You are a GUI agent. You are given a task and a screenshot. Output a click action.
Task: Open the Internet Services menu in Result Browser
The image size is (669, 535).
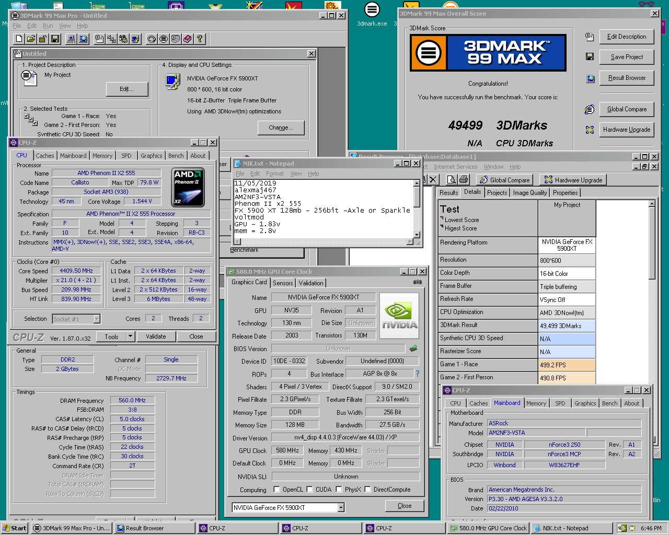tap(455, 167)
